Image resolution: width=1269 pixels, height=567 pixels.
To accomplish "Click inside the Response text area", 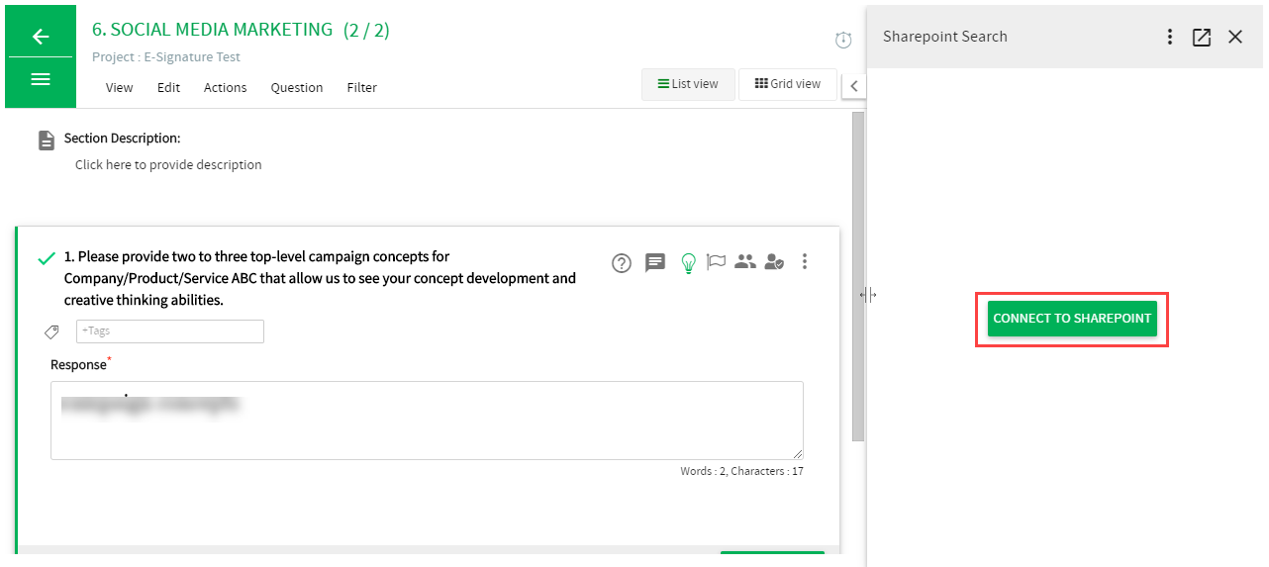I will 427,421.
